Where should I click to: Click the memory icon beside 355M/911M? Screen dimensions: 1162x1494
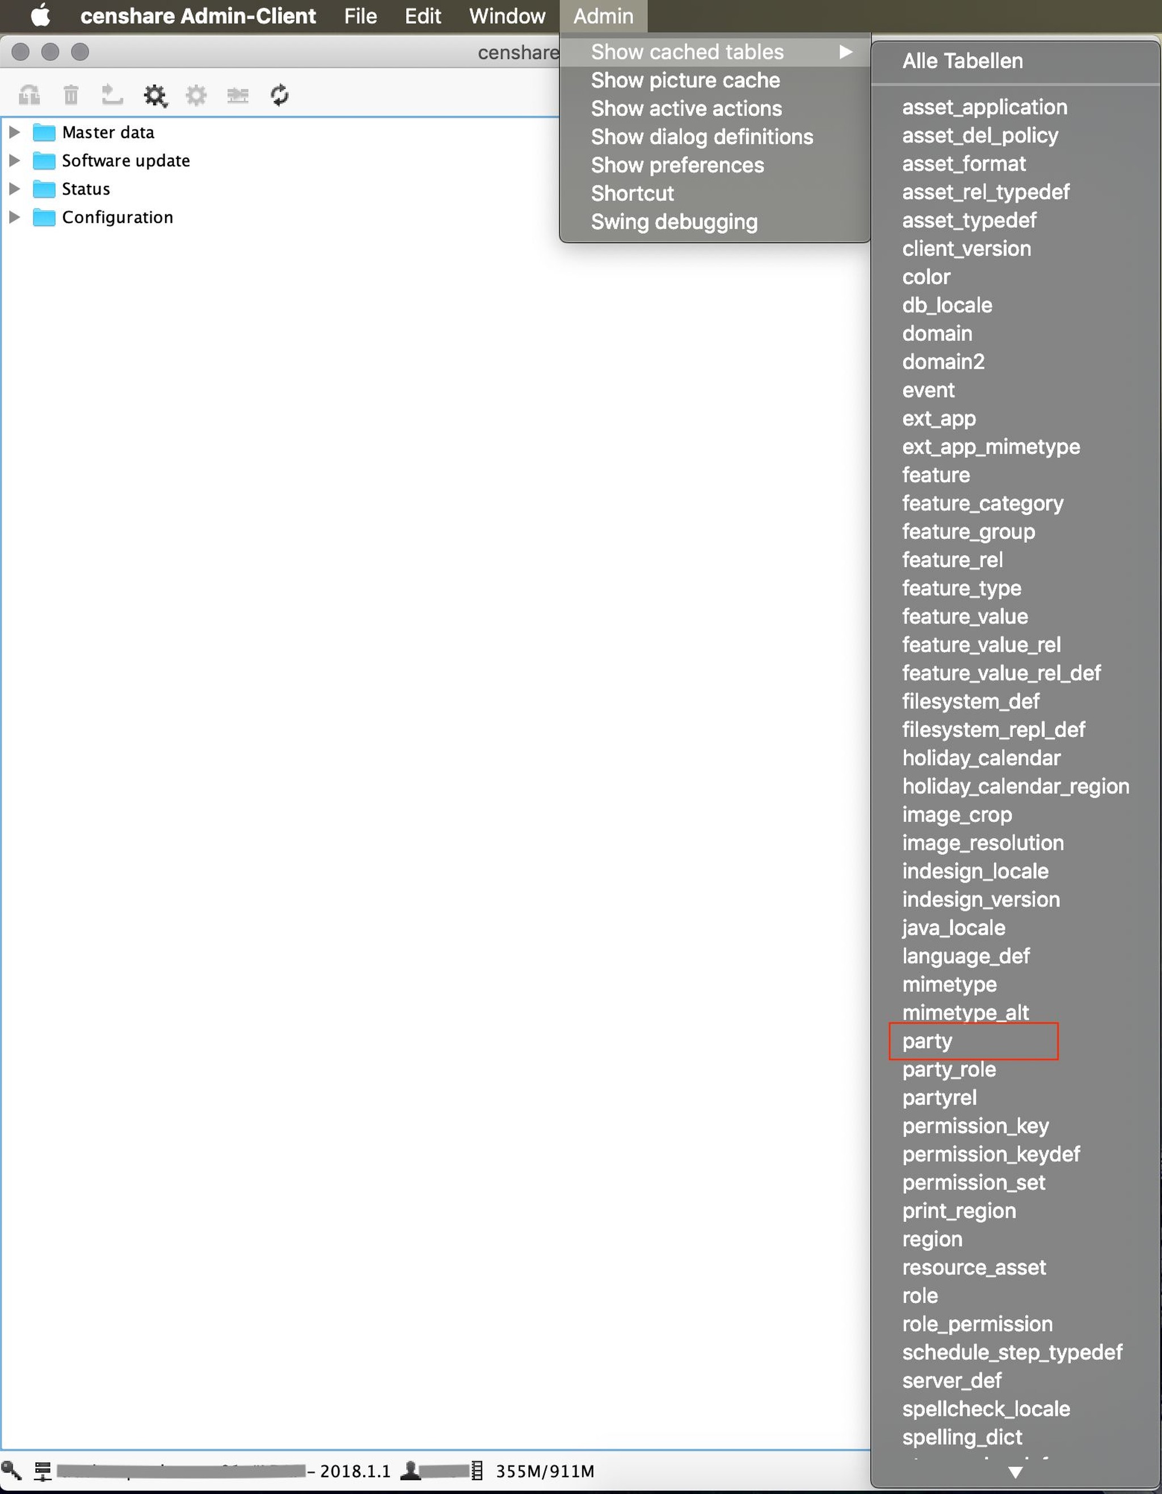pyautogui.click(x=477, y=1471)
